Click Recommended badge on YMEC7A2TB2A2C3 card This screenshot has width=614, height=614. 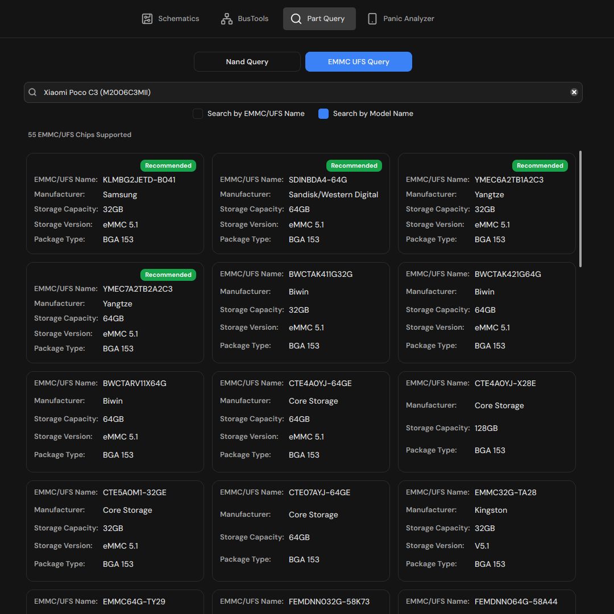point(168,275)
